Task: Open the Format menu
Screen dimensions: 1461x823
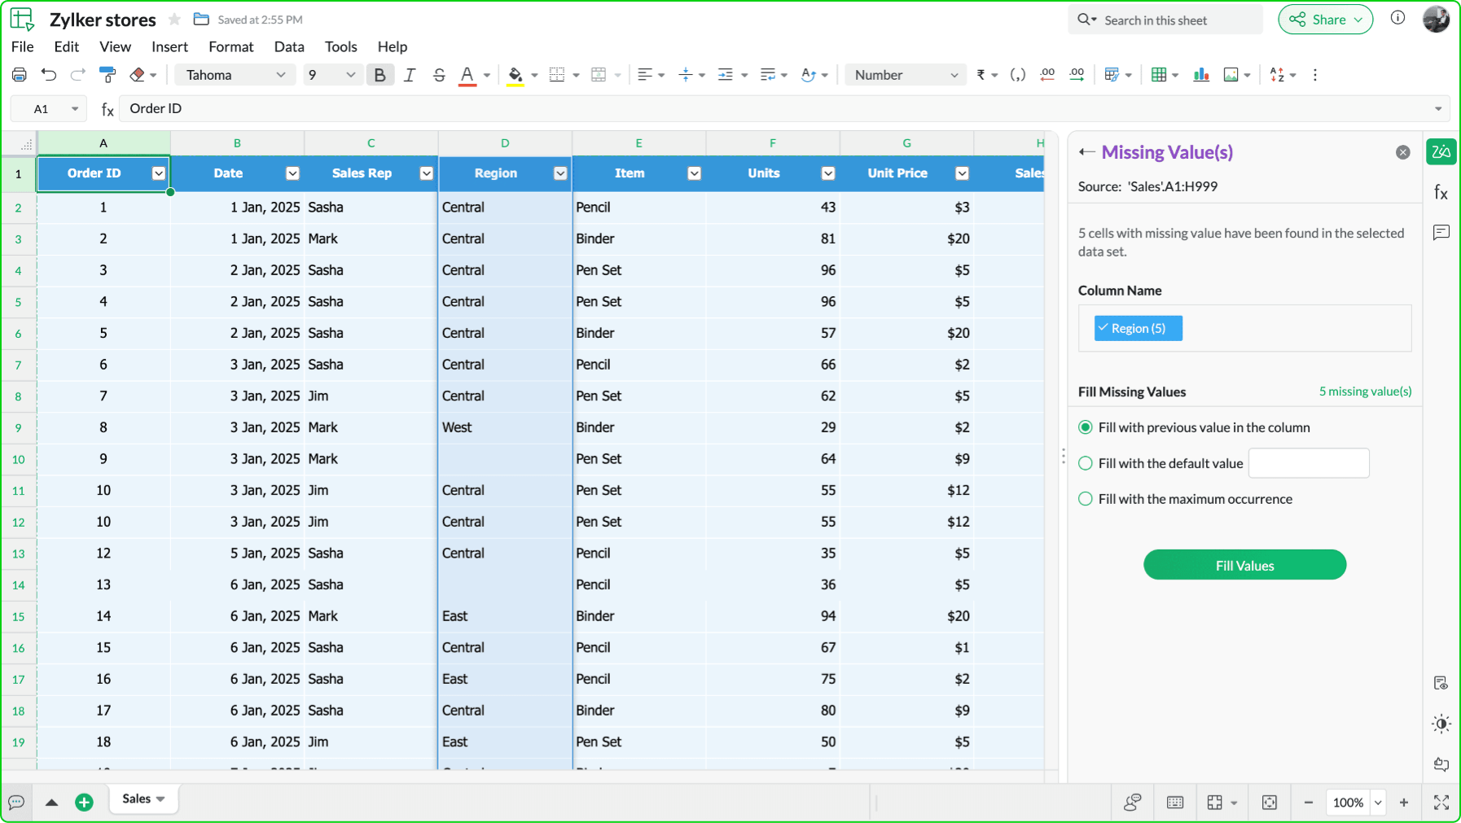Action: coord(230,46)
